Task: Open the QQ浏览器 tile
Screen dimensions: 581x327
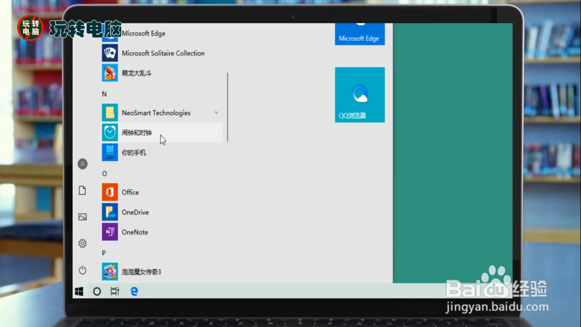Action: pyautogui.click(x=360, y=95)
